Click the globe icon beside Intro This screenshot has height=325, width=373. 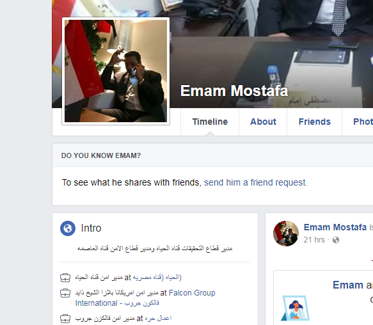[68, 228]
